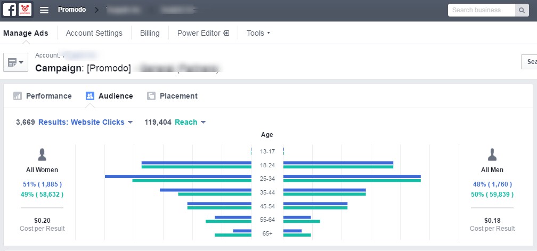Click the green 18-24 men bar
The width and height of the screenshot is (537, 251).
pos(338,167)
